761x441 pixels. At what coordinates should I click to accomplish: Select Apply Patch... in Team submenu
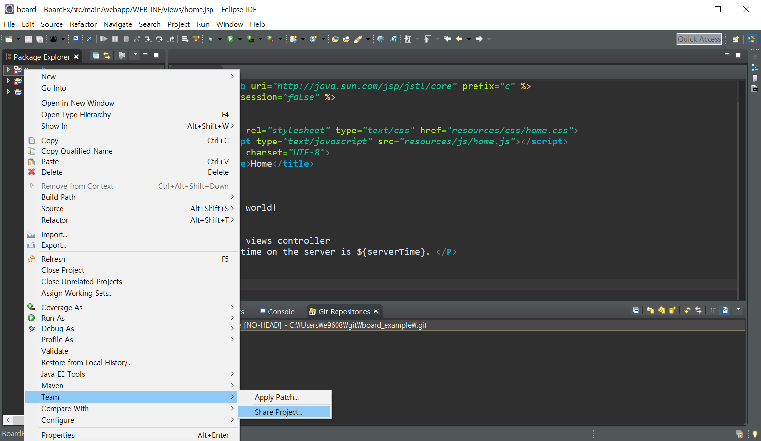click(x=285, y=397)
